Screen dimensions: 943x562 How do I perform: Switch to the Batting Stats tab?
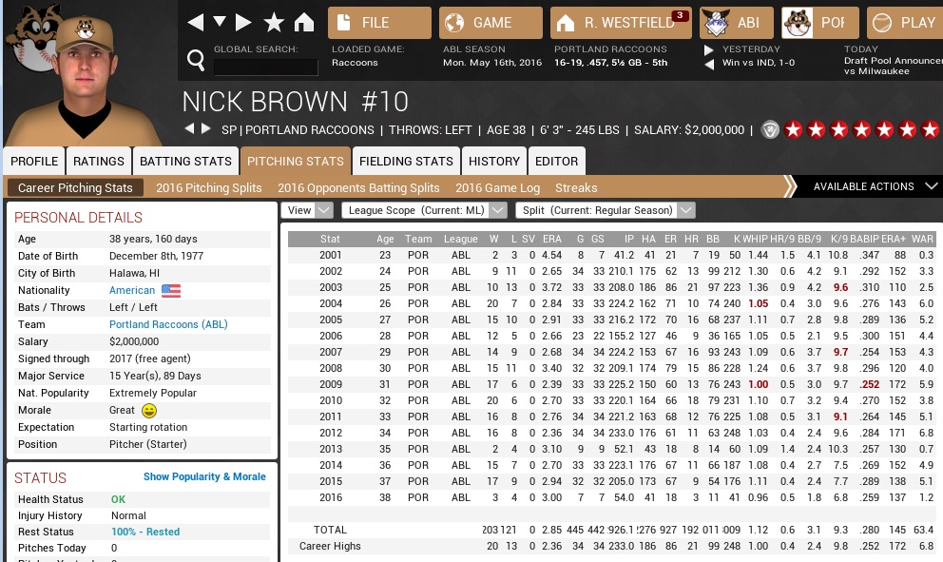pos(185,161)
